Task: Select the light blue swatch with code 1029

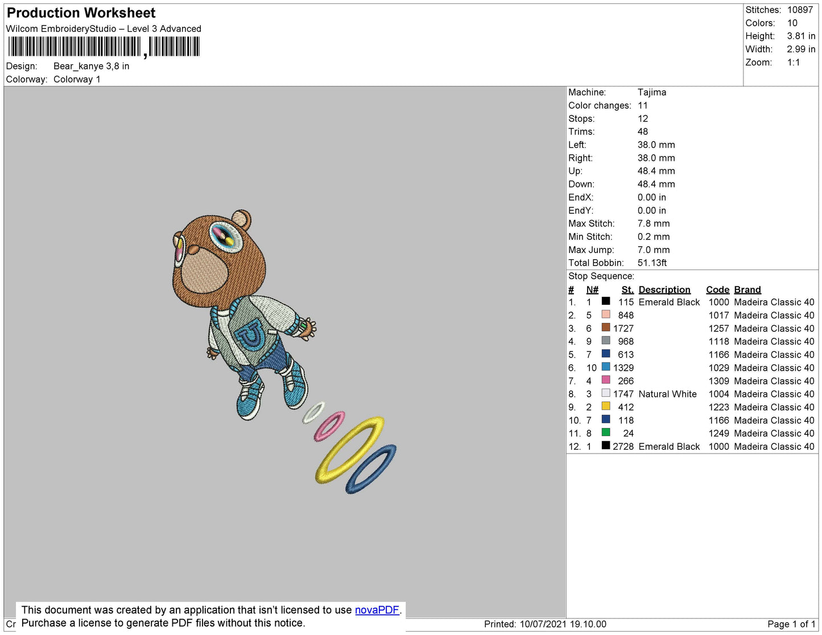Action: pos(606,367)
